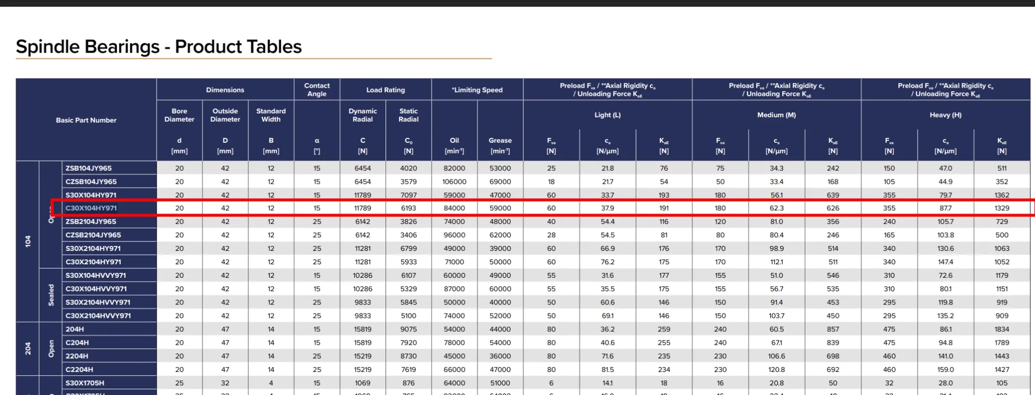Image resolution: width=1035 pixels, height=395 pixels.
Task: Select part number S30X104HY971
Action: [x=91, y=195]
